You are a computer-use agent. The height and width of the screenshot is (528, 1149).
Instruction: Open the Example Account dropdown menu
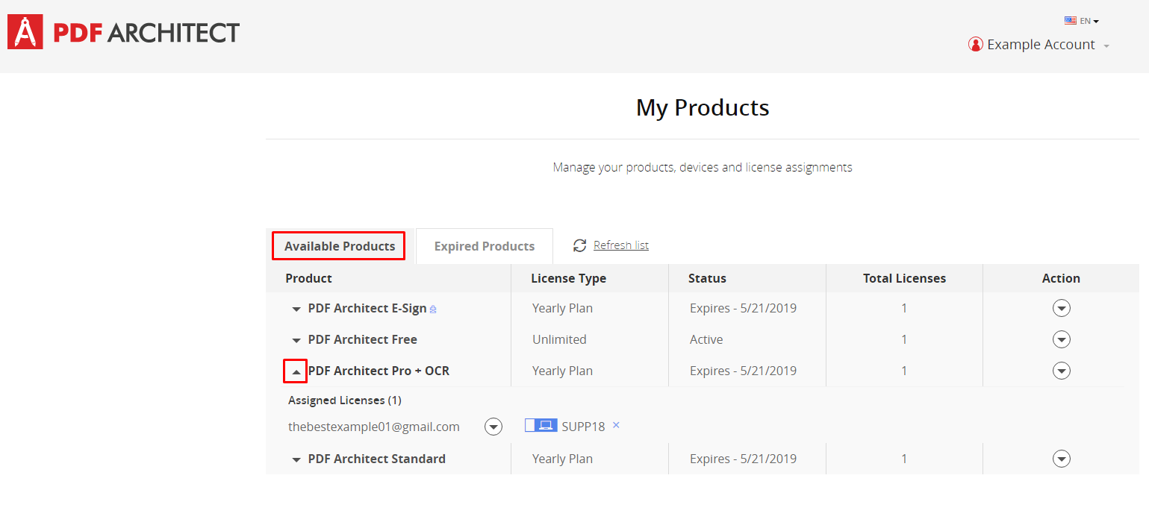(1106, 46)
